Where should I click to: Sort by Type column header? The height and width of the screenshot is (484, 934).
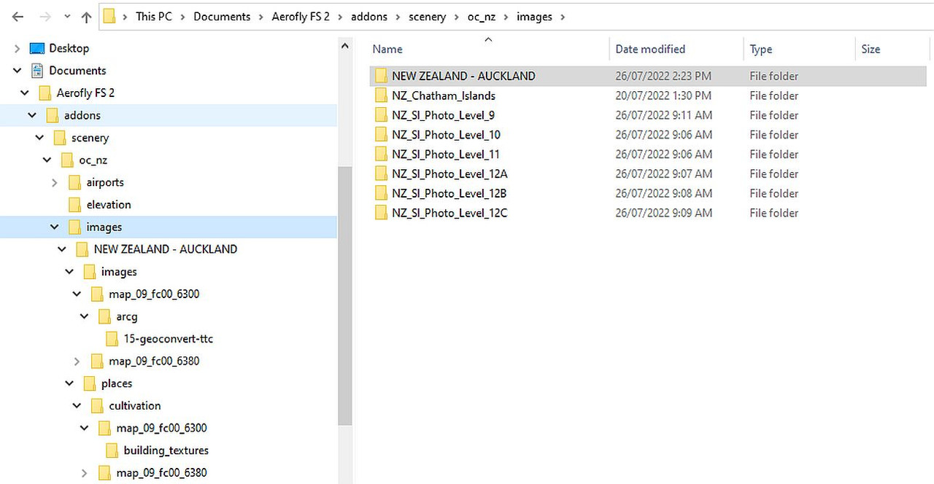pos(760,49)
